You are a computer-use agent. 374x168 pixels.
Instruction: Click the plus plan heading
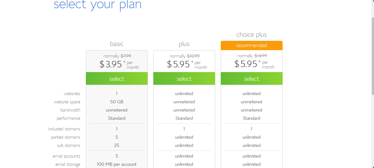(184, 44)
